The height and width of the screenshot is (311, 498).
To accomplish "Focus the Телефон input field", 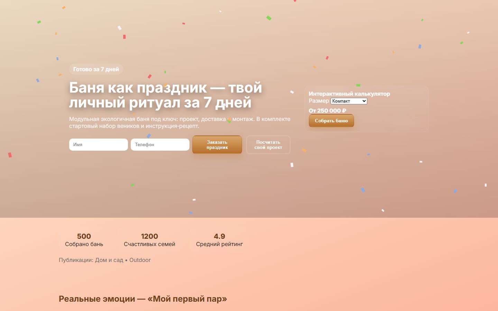I will pyautogui.click(x=160, y=144).
